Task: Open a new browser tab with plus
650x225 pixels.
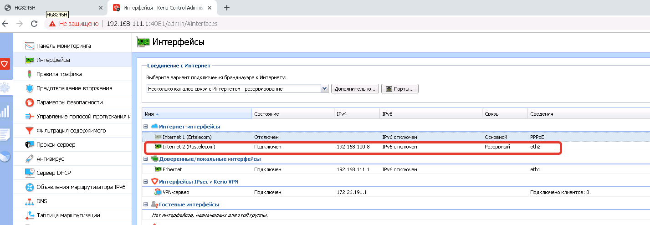Action: click(x=227, y=8)
